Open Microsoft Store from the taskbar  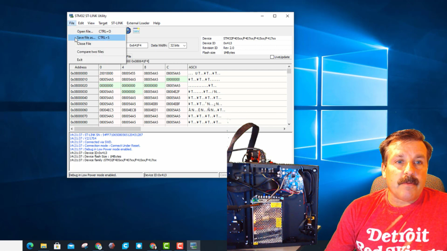57,246
